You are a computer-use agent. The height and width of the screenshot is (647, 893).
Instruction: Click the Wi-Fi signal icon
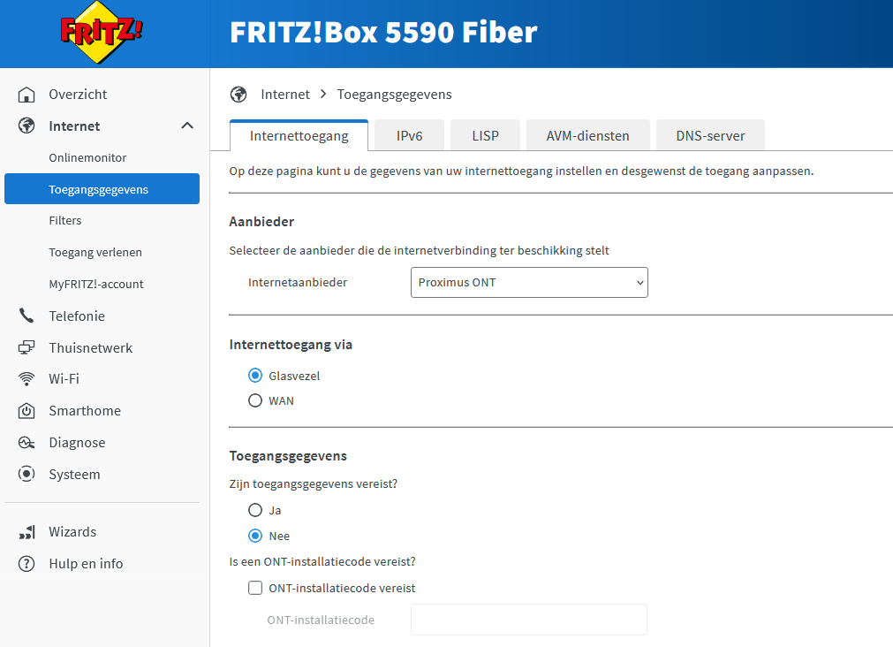pos(27,379)
